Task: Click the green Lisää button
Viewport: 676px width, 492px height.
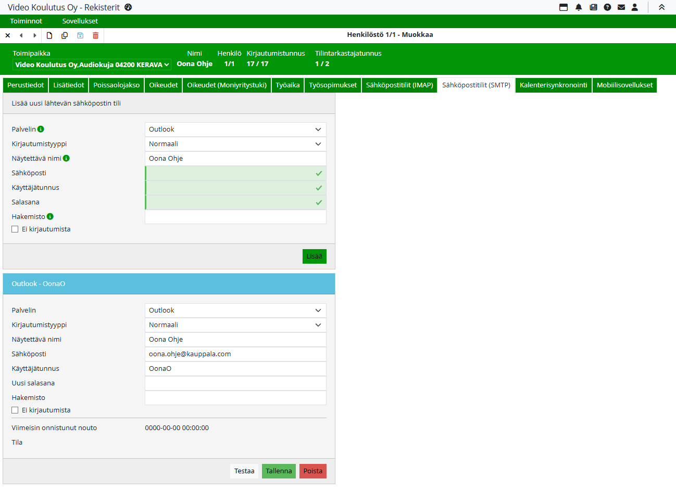Action: [x=314, y=256]
